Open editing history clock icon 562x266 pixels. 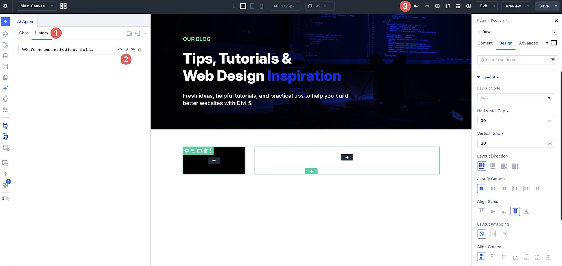pyautogui.click(x=437, y=6)
